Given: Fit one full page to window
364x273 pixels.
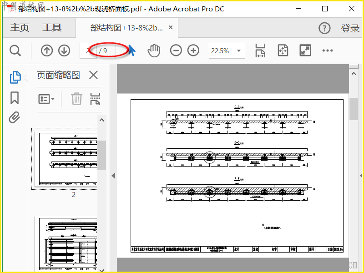Looking at the screenshot, I should [283, 51].
